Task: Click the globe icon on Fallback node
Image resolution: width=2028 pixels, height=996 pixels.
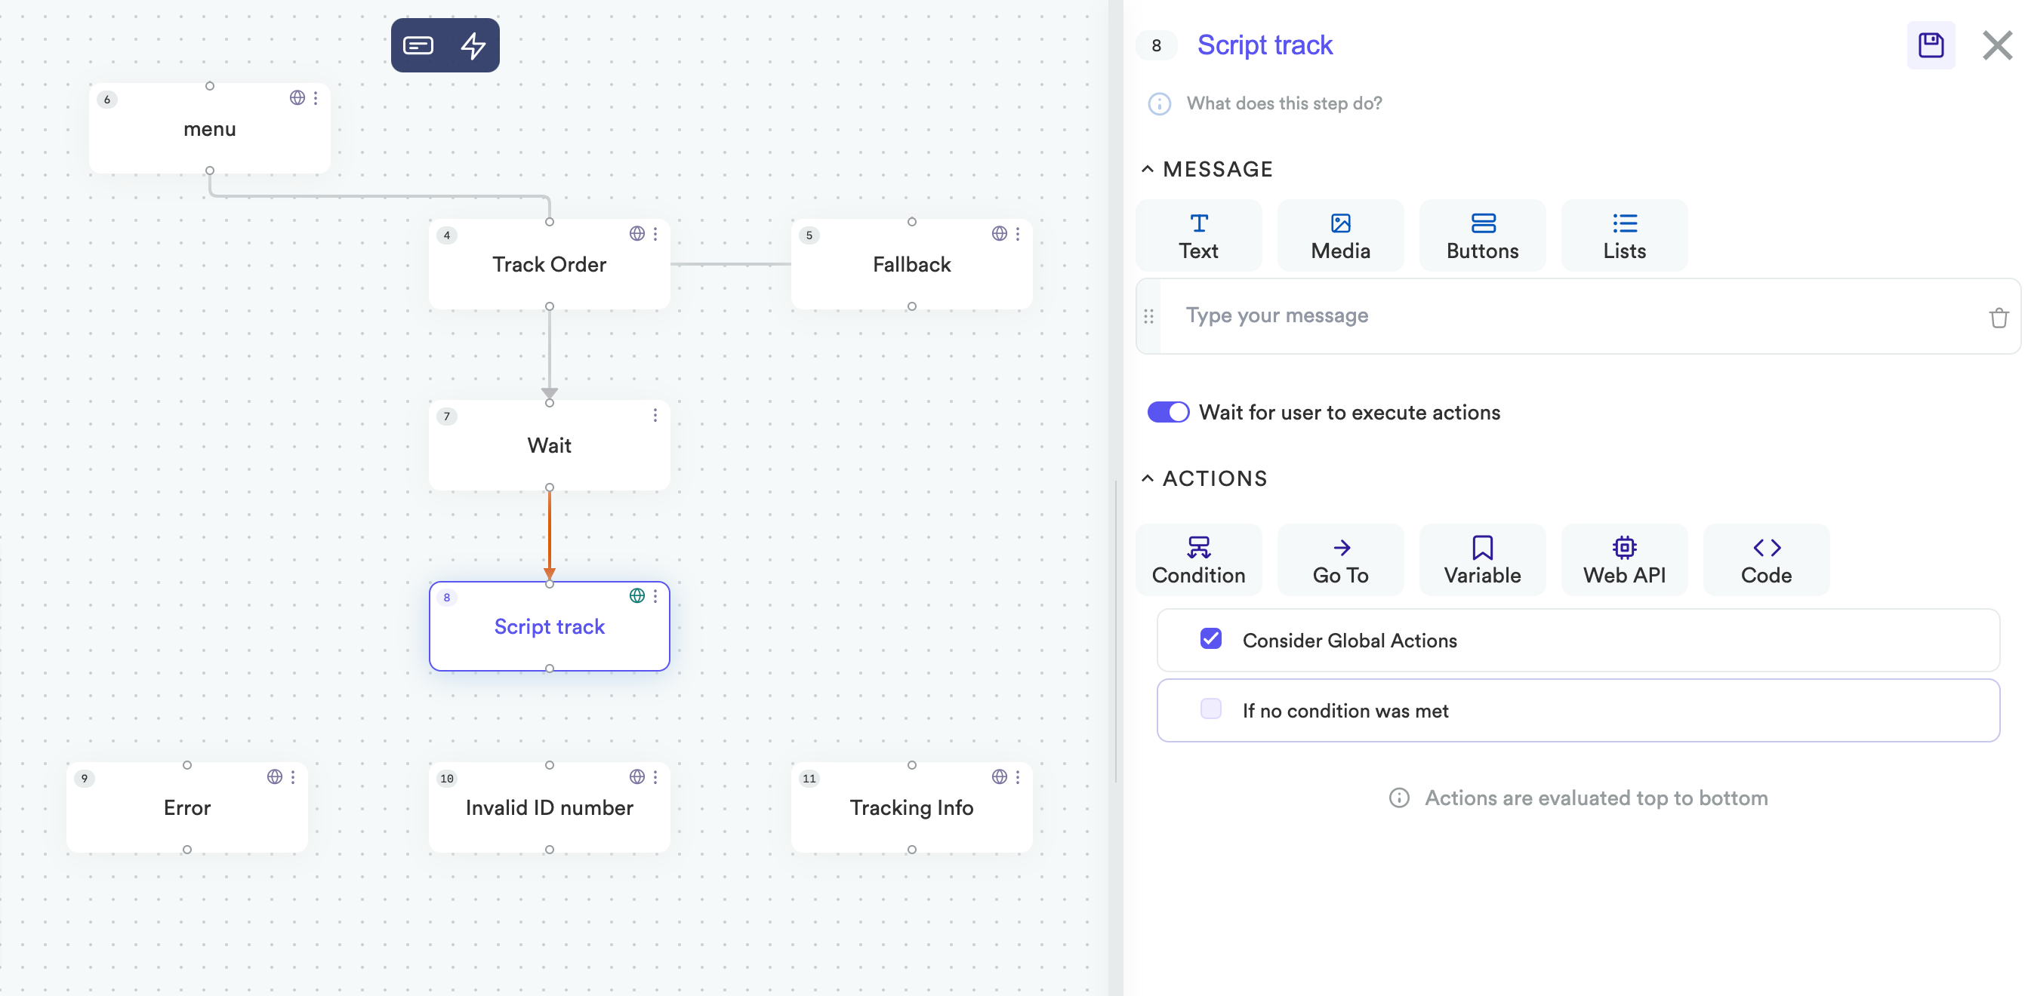Action: pos(999,234)
